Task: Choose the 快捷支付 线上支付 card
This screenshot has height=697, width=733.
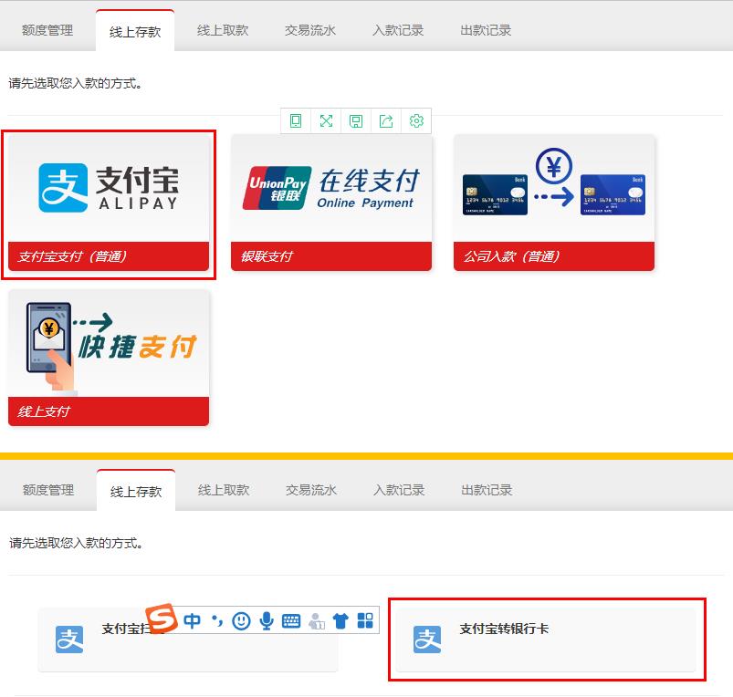Action: [109, 358]
